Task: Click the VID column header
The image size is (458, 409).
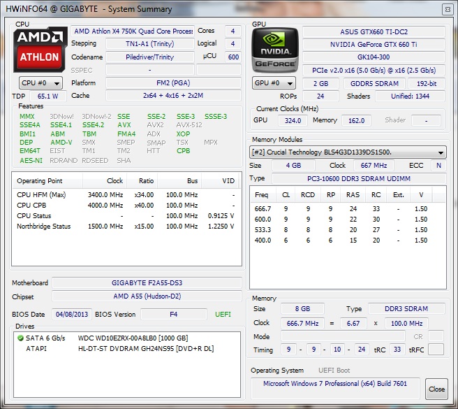Action: (220, 181)
